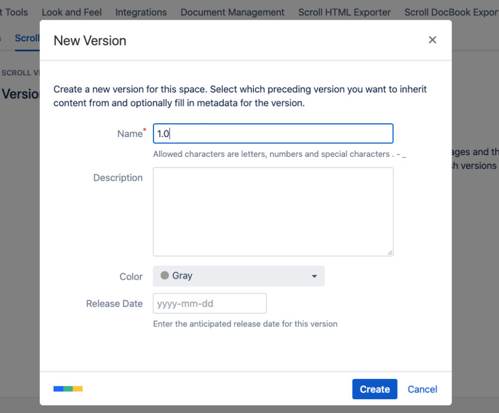Click the Name field label
This screenshot has width=499, height=413.
[x=129, y=134]
